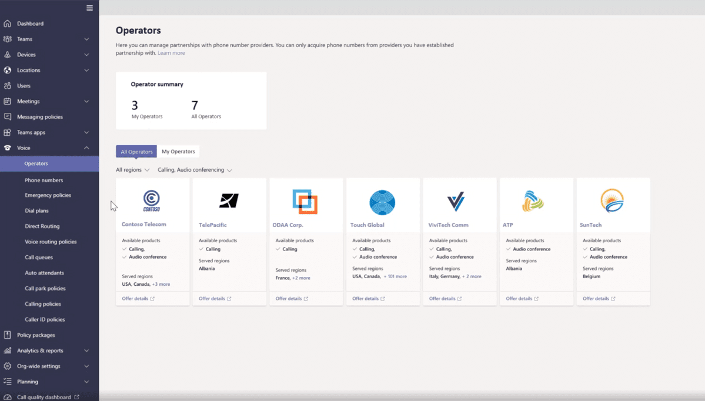Expand the Org-wide settings chevron

(86, 366)
